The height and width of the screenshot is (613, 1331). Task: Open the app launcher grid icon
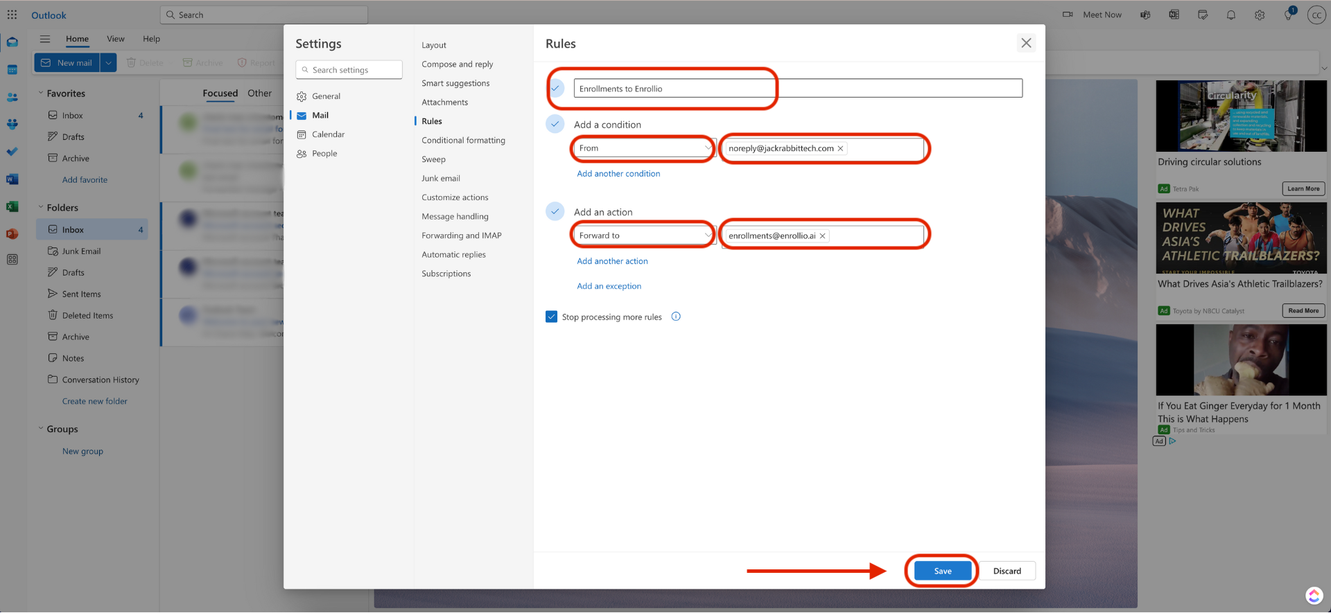pyautogui.click(x=12, y=15)
